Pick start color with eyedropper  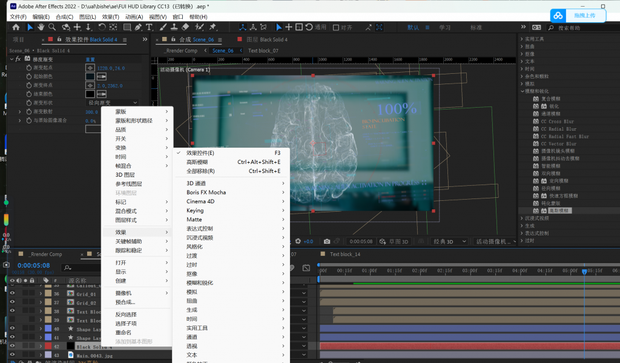click(x=102, y=77)
